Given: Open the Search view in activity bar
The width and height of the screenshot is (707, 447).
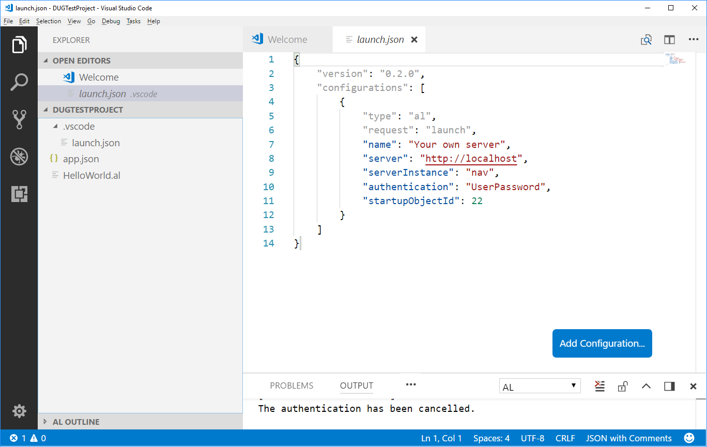Looking at the screenshot, I should point(19,82).
